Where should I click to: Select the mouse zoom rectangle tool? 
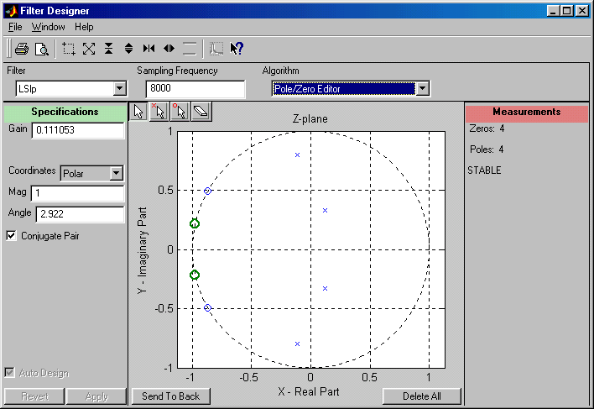70,49
